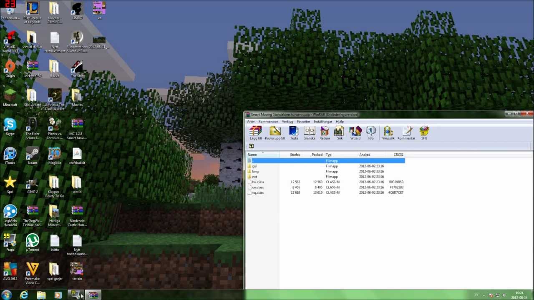Click the Lägg till toolbar icon in WinRAR
This screenshot has height=300, width=534.
(256, 133)
